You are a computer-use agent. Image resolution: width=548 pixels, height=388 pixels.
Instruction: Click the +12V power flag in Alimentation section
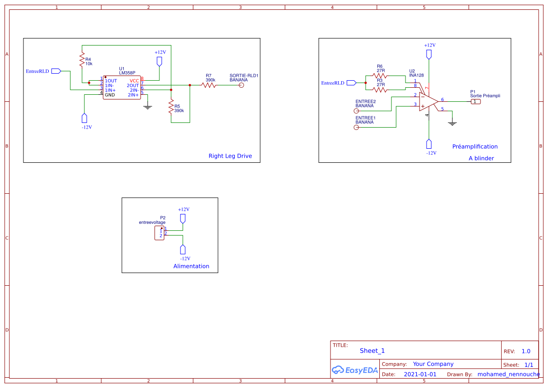(x=182, y=218)
